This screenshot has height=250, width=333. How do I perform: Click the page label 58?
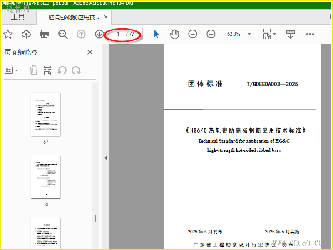click(46, 204)
